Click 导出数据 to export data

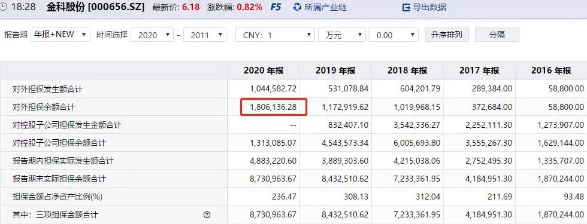[x=429, y=7]
